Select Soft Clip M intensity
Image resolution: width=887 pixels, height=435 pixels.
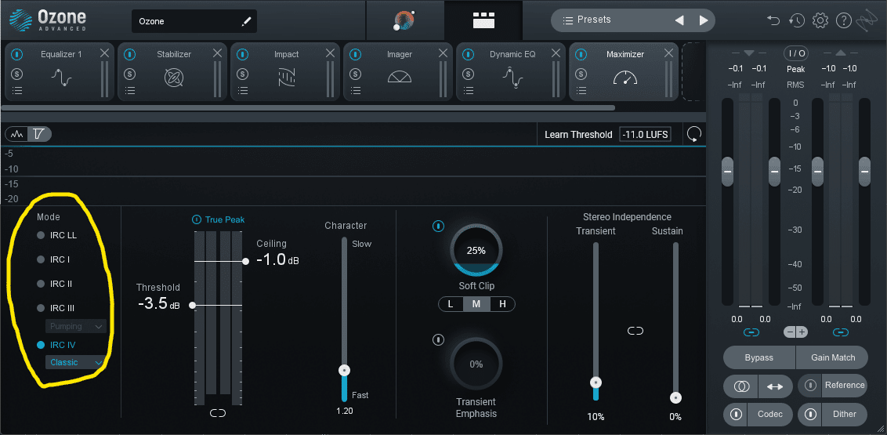coord(476,304)
